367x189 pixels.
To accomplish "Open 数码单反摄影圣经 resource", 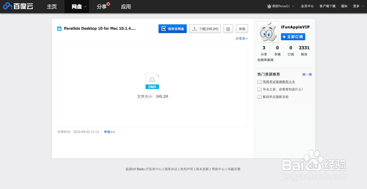I will 276,97.
